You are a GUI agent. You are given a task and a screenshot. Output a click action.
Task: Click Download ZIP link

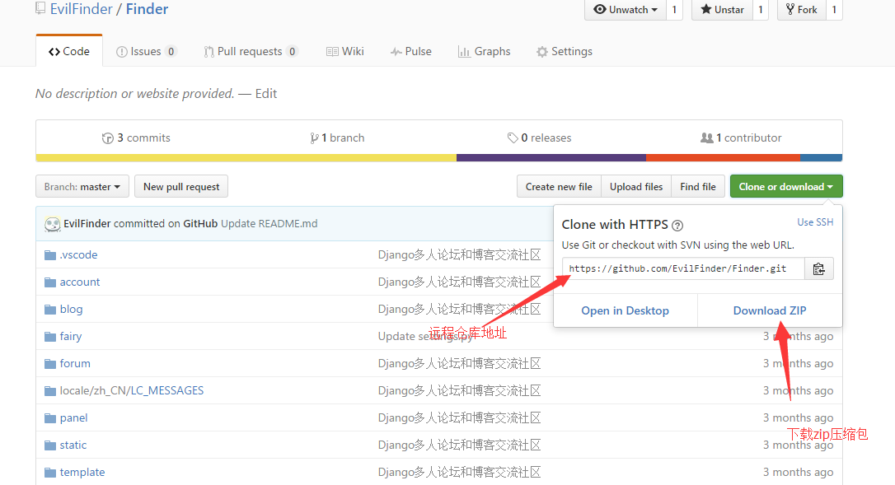click(770, 310)
